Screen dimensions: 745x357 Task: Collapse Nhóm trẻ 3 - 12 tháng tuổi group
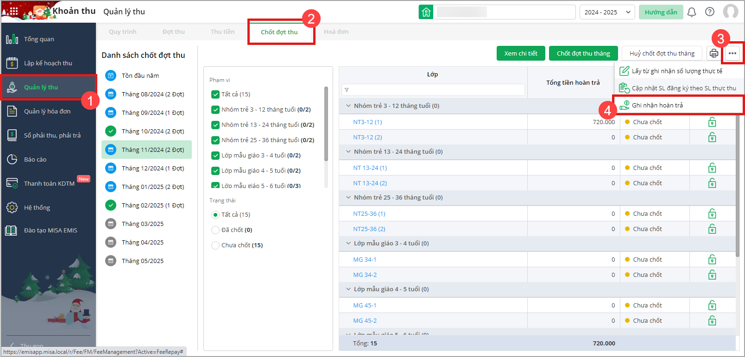[348, 106]
